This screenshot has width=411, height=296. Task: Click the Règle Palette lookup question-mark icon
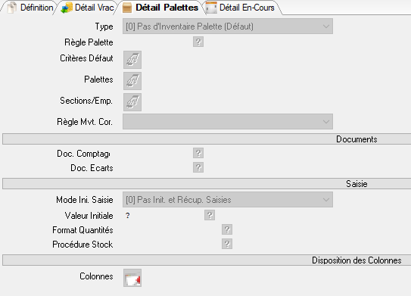point(198,42)
